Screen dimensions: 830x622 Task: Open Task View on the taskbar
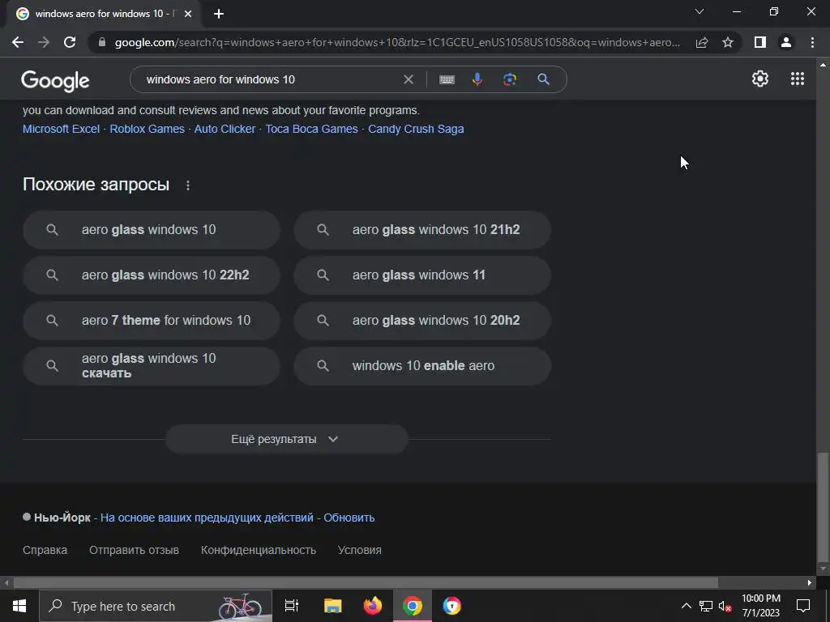pos(292,606)
